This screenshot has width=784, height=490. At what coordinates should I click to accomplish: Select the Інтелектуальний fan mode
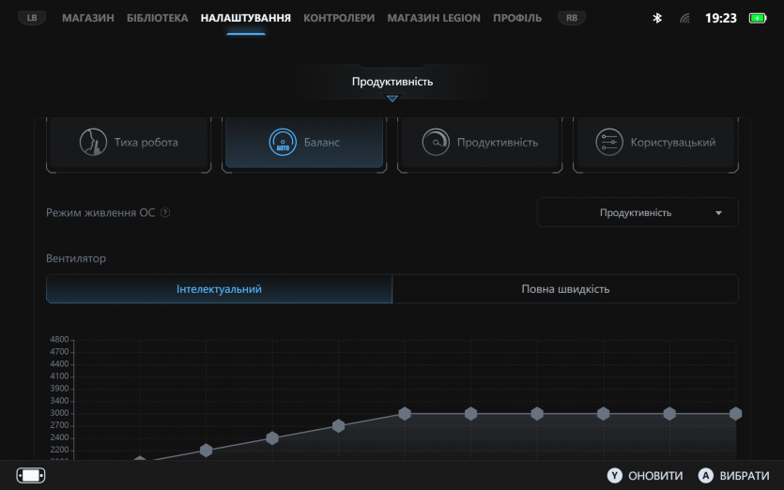click(219, 289)
